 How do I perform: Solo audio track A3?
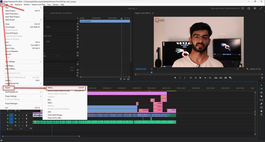(x=23, y=122)
